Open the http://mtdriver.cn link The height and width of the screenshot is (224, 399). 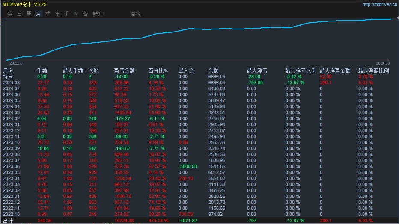(x=380, y=4)
